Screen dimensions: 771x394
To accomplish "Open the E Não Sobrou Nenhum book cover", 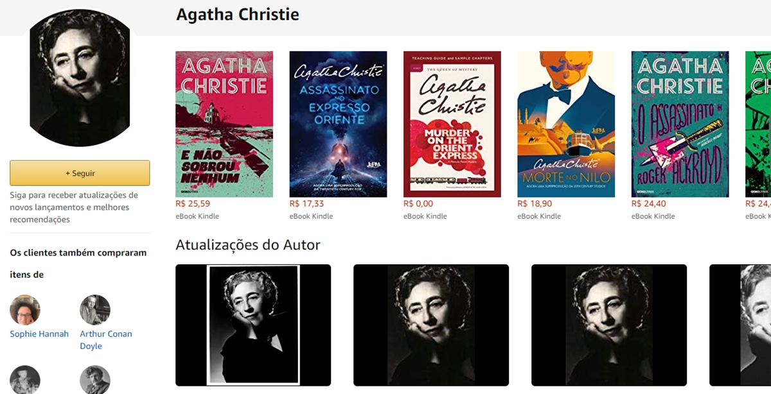I will 224,124.
